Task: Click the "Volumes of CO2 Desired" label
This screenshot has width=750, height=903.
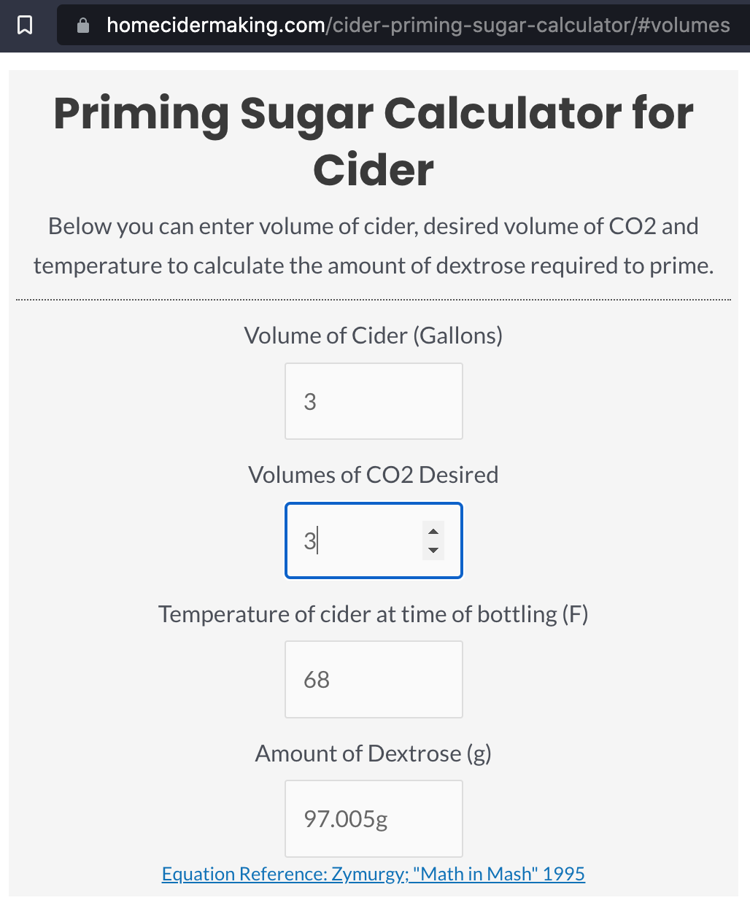Action: pyautogui.click(x=374, y=475)
